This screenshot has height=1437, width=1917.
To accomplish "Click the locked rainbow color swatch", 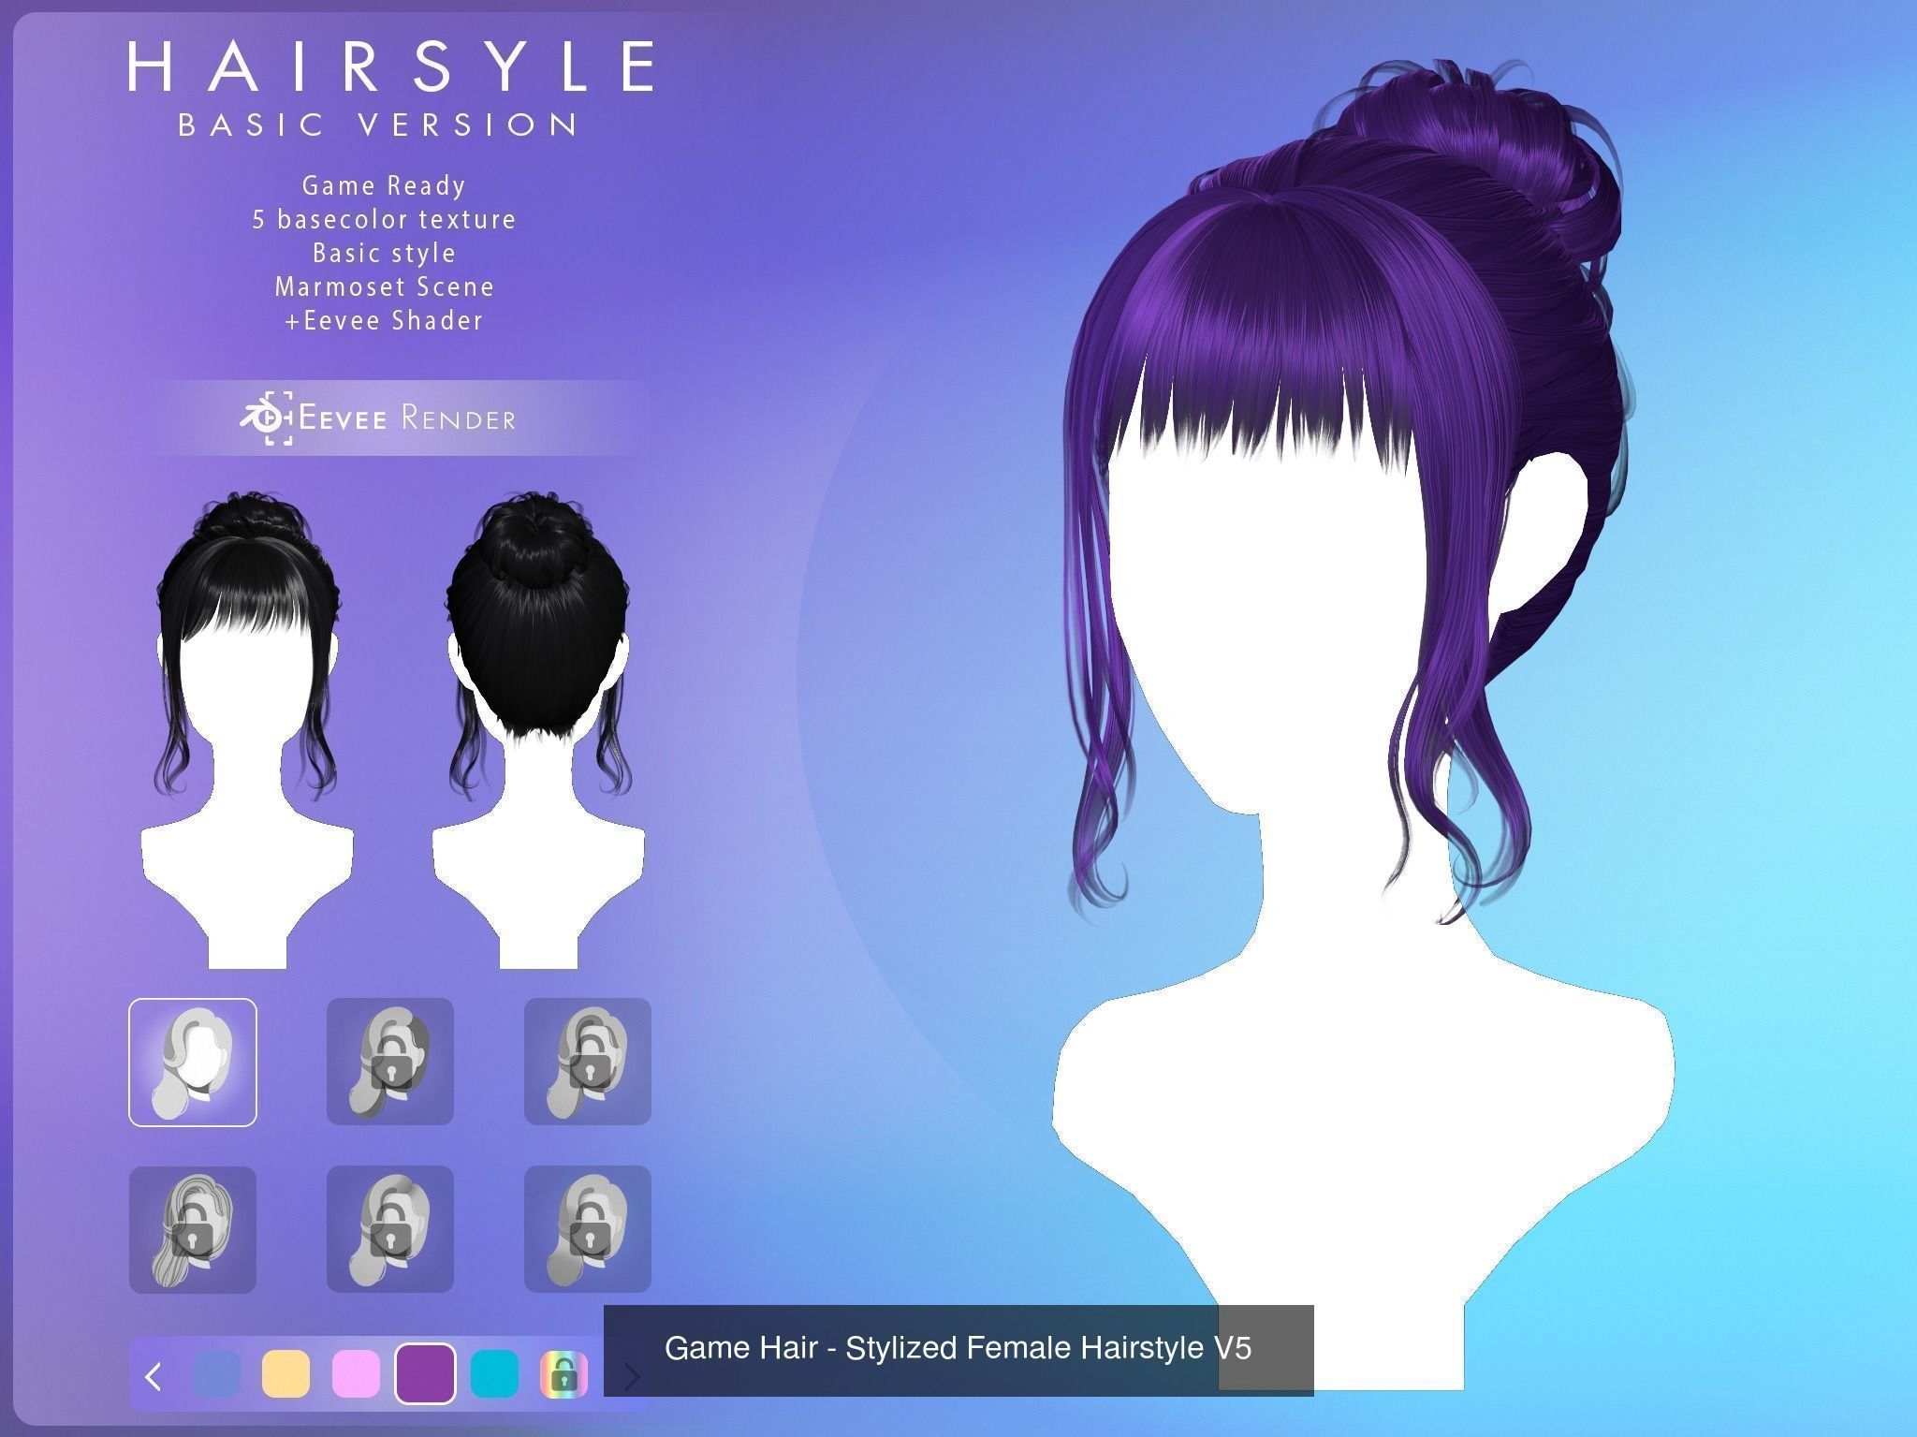I will click(564, 1373).
